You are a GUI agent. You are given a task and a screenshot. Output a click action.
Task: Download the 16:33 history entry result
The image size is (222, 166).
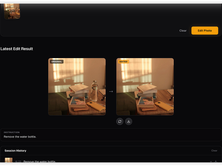(x=216, y=161)
